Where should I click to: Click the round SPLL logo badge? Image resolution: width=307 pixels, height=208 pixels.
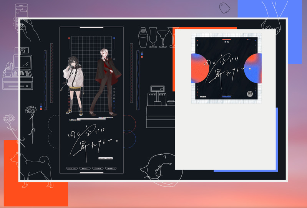point(250,94)
